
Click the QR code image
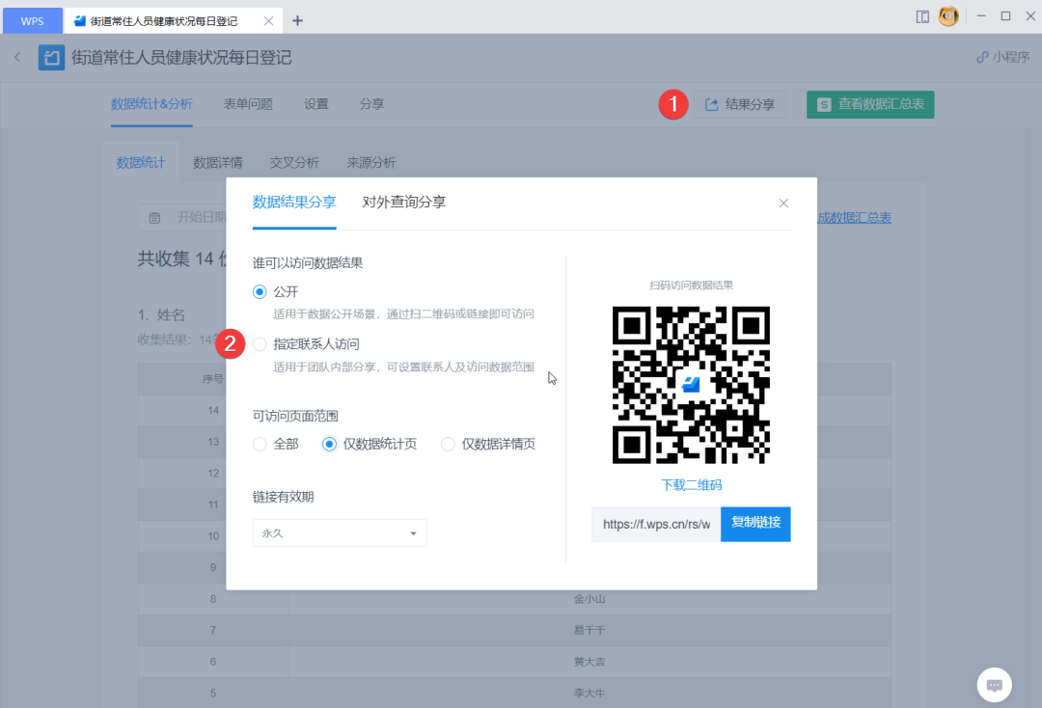click(691, 385)
